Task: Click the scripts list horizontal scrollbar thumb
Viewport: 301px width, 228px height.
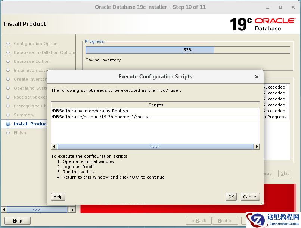Action: coord(155,147)
